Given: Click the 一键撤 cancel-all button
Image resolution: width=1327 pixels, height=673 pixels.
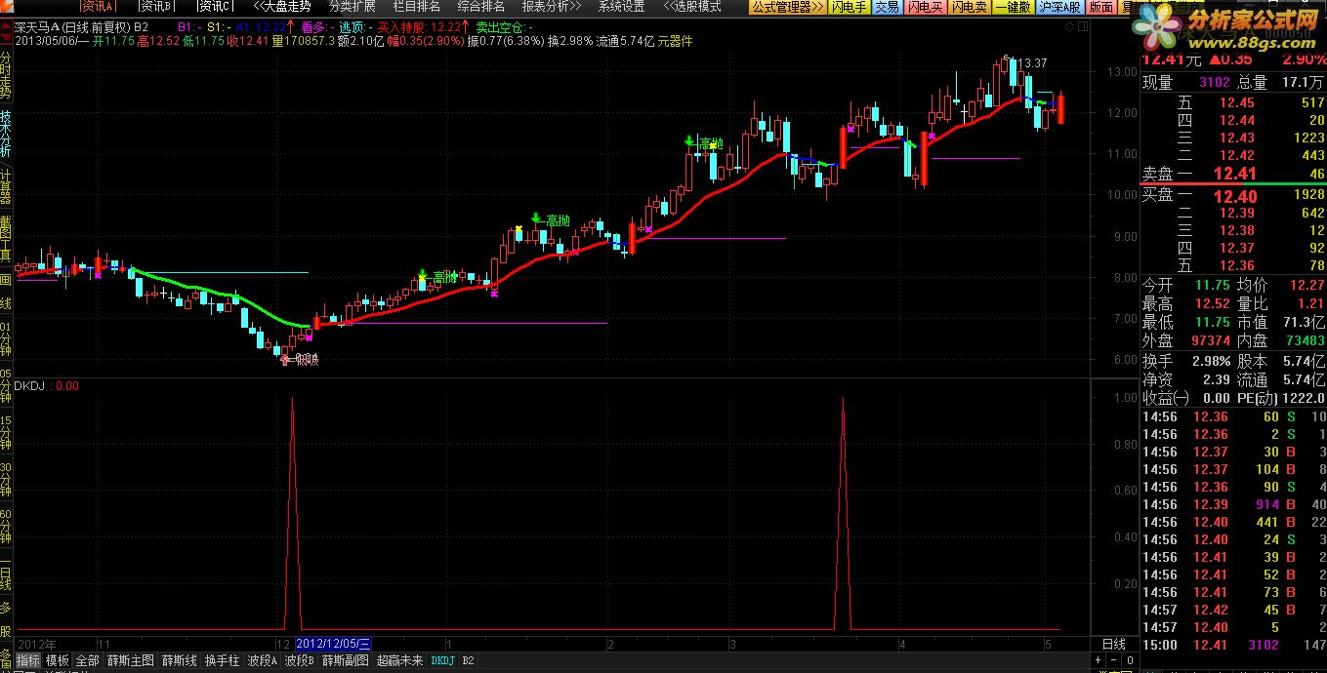Looking at the screenshot, I should point(1014,7).
